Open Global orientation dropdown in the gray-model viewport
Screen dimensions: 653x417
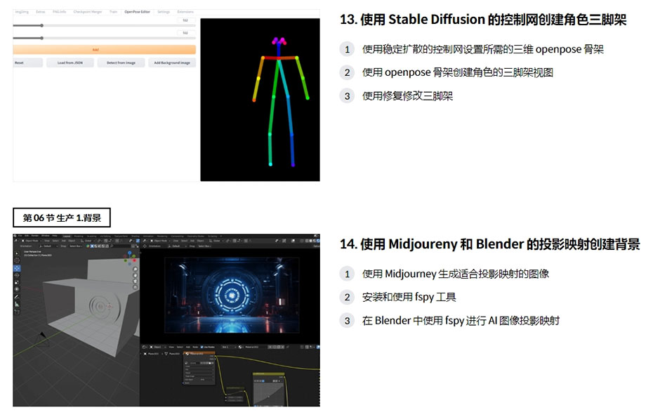[x=88, y=241]
